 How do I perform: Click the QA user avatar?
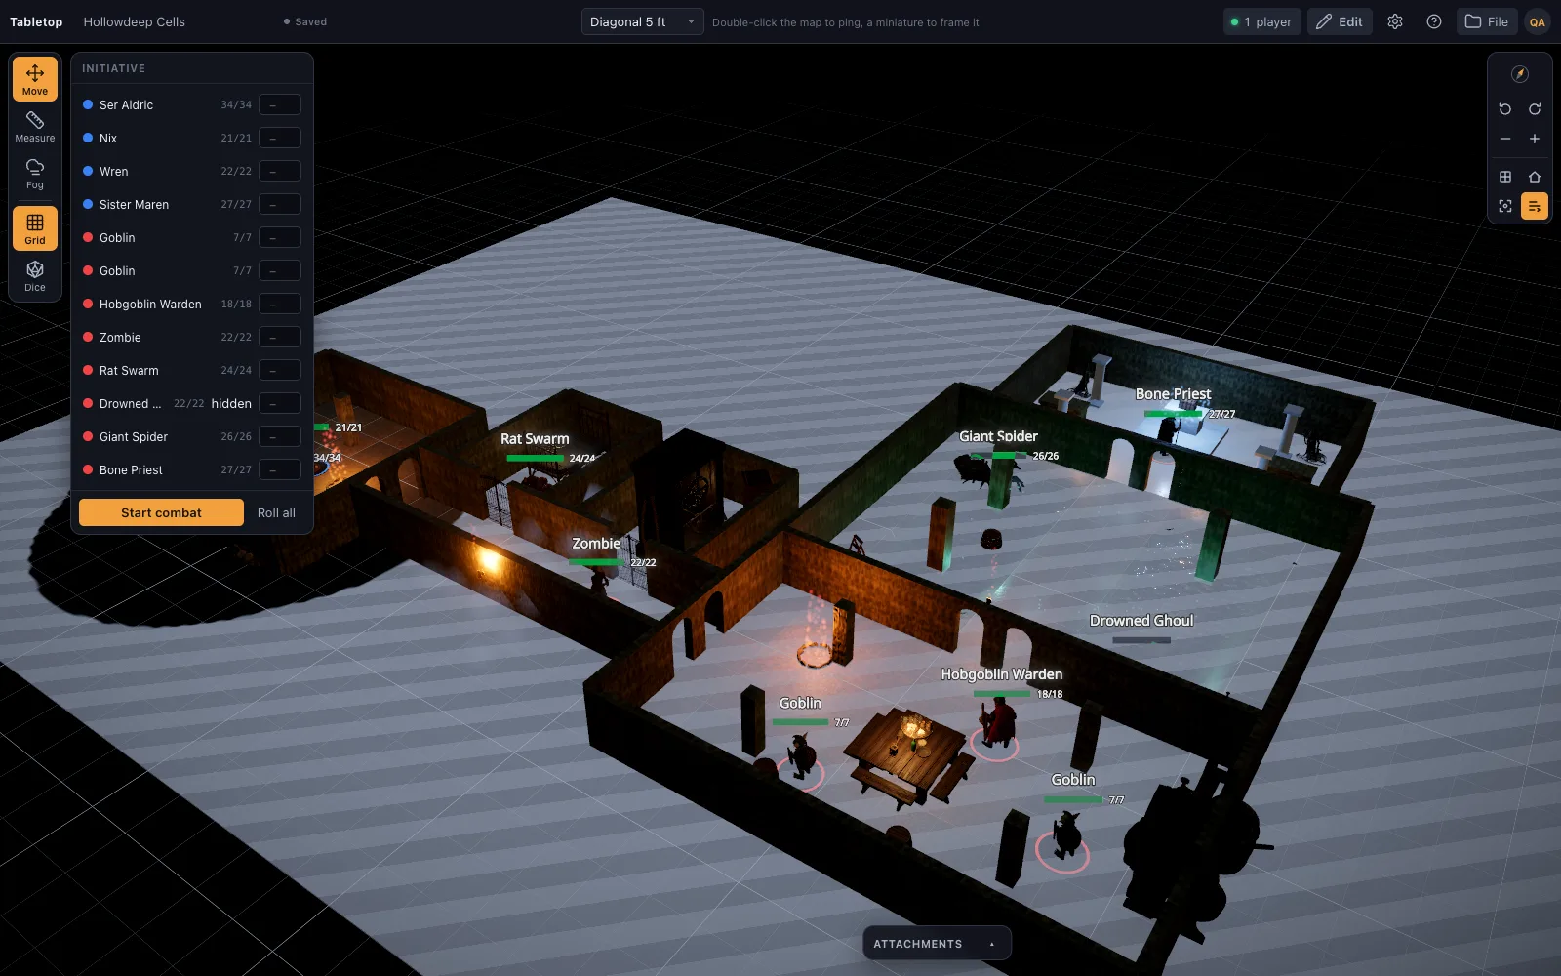click(1538, 21)
